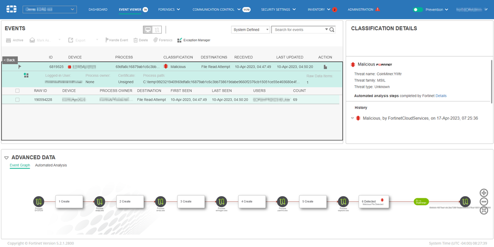Image resolution: width=494 pixels, height=247 pixels.
Task: Switch to the Automated Analysis tab
Action: pos(51,165)
